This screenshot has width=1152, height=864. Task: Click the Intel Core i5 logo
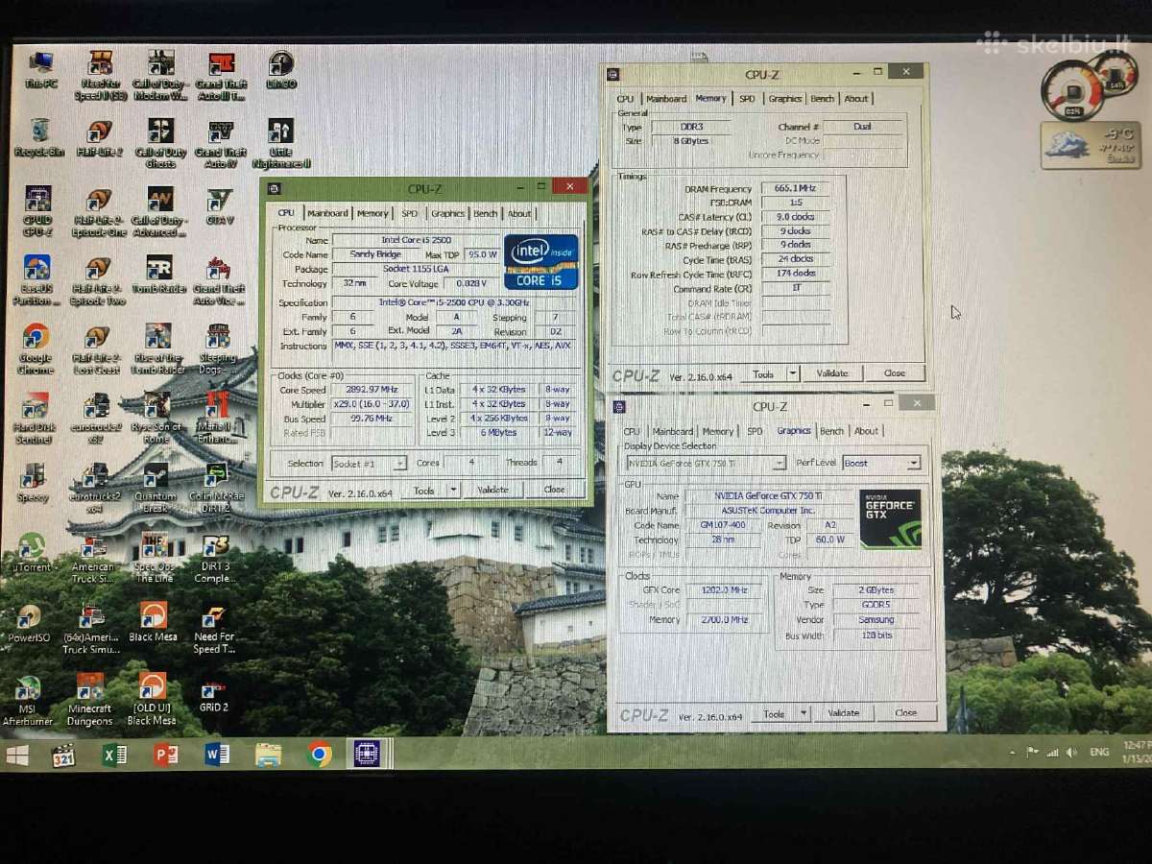click(x=541, y=261)
